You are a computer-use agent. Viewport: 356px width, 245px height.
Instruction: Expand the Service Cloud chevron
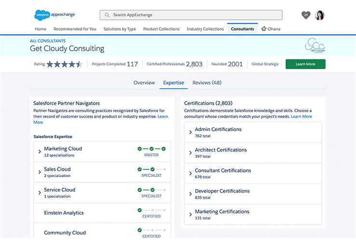click(40, 193)
